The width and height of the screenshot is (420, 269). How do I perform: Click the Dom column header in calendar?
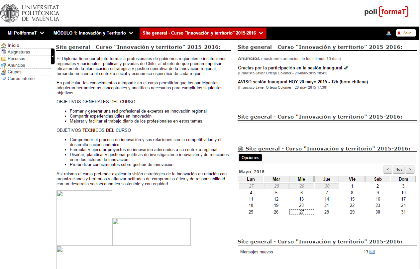coord(403,179)
